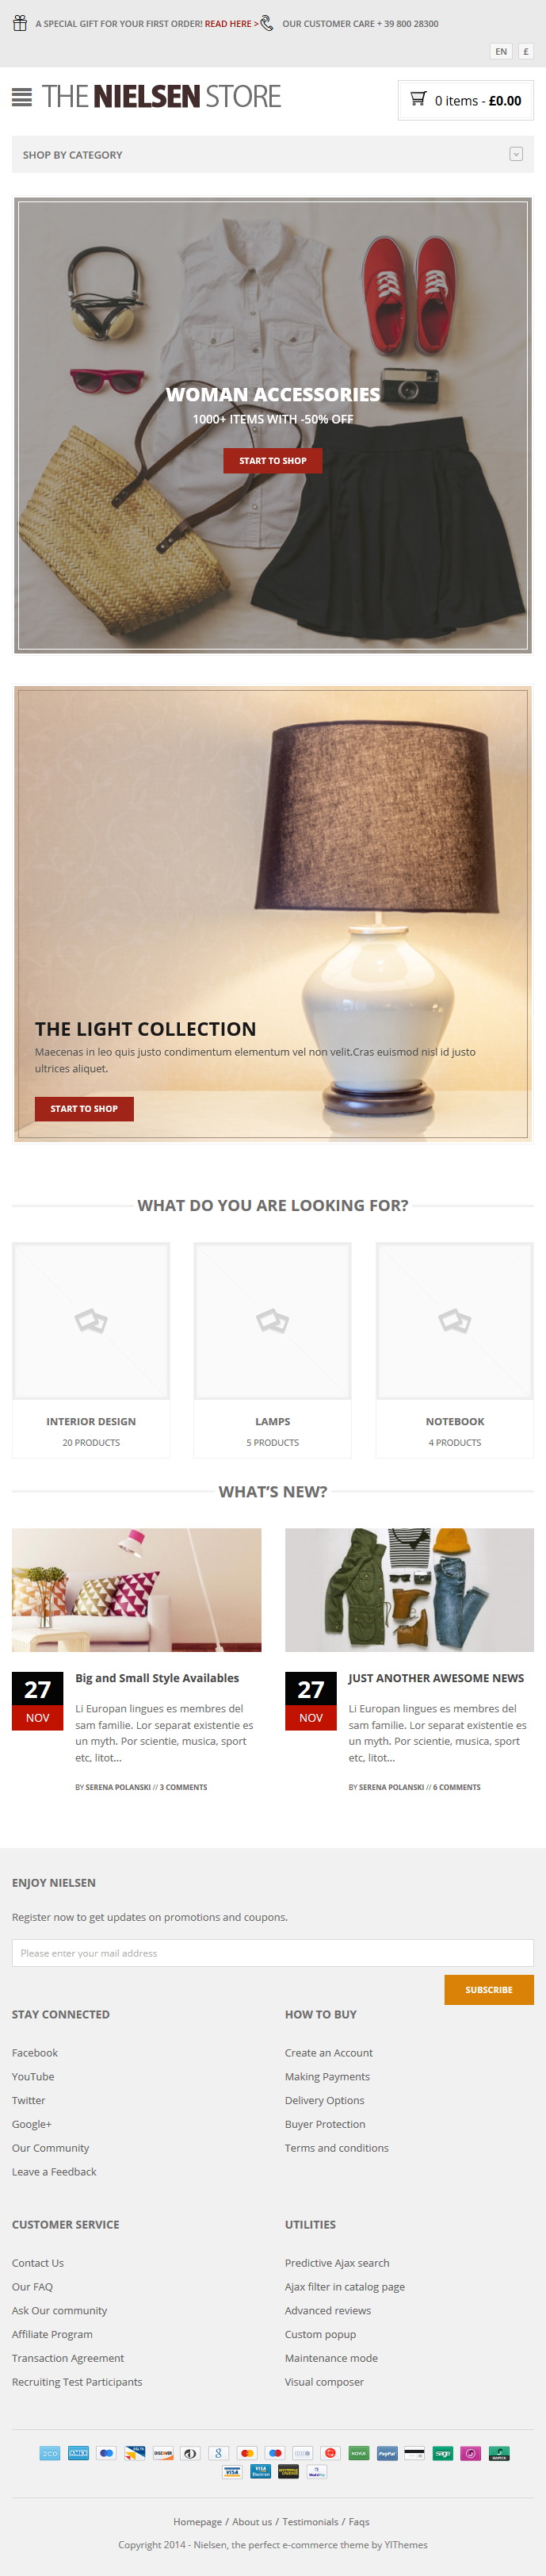
Task: Click the orange Subscribe button
Action: click(x=489, y=1989)
